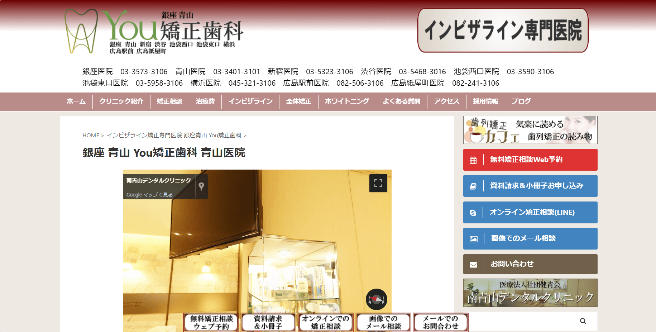Click 池袋西口医院 phone number 03-3590-3106
The width and height of the screenshot is (656, 332).
tap(530, 72)
